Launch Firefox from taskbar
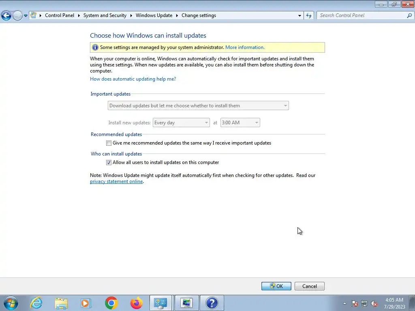This screenshot has height=311, width=415. pyautogui.click(x=136, y=303)
